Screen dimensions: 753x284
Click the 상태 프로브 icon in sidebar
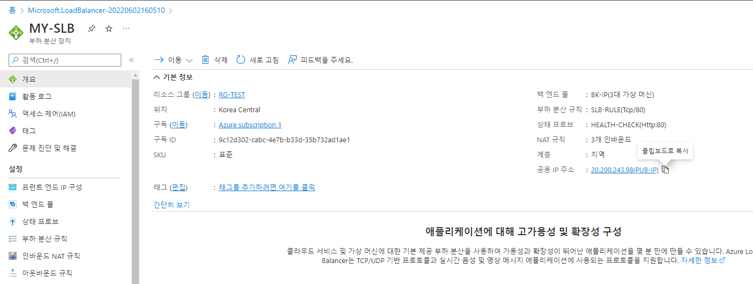coord(13,221)
